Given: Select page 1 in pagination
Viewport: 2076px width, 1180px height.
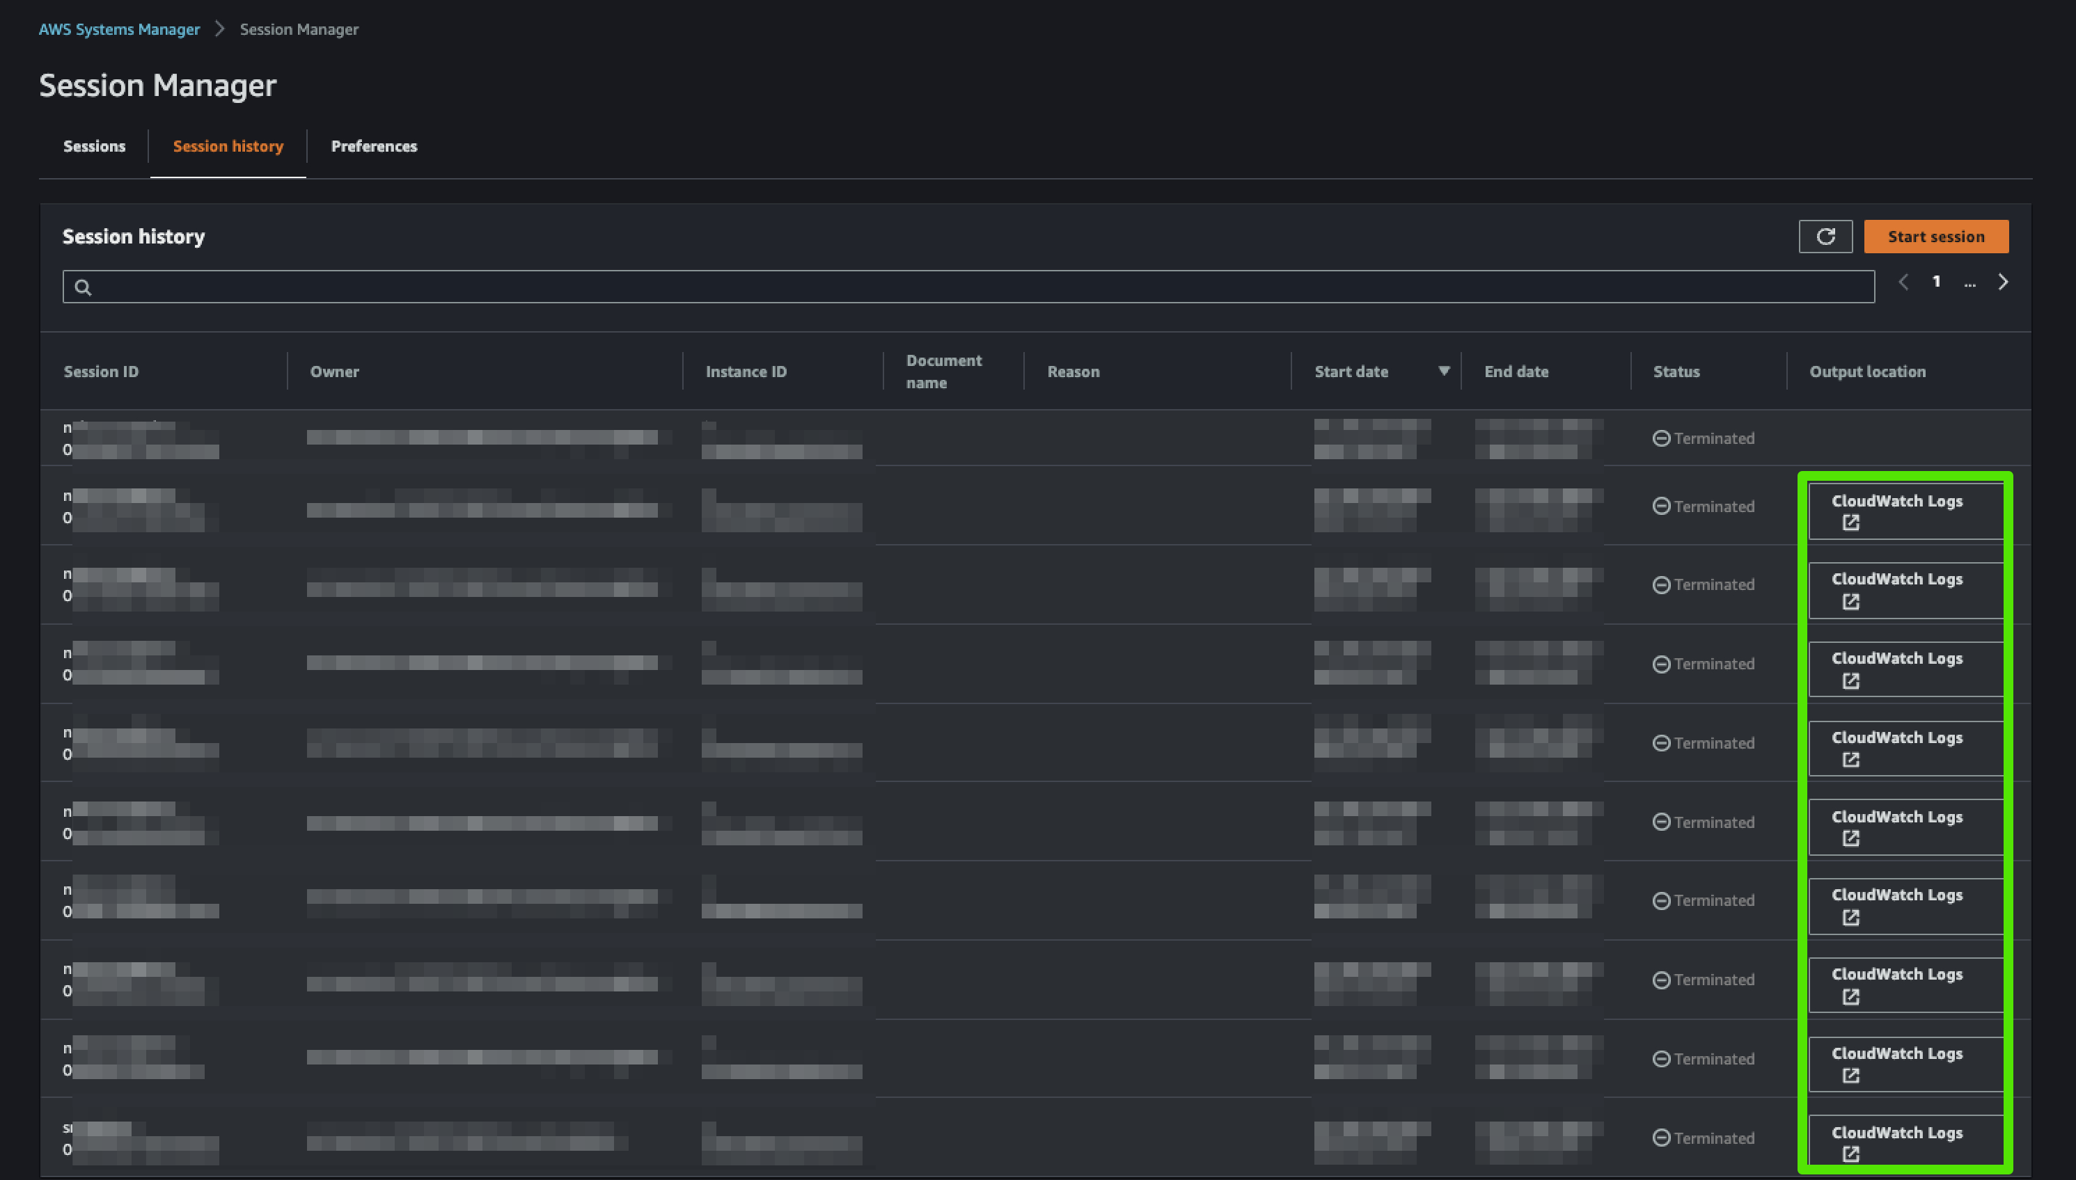Looking at the screenshot, I should [1937, 282].
